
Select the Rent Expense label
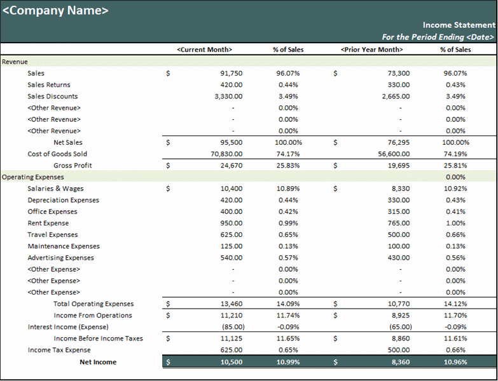tap(48, 223)
